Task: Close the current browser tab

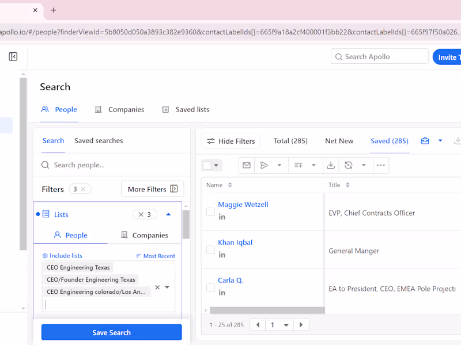Action: pyautogui.click(x=35, y=10)
